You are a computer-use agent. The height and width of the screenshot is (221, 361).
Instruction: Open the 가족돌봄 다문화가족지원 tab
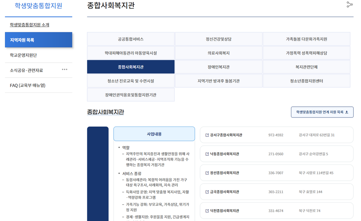tap(306, 39)
